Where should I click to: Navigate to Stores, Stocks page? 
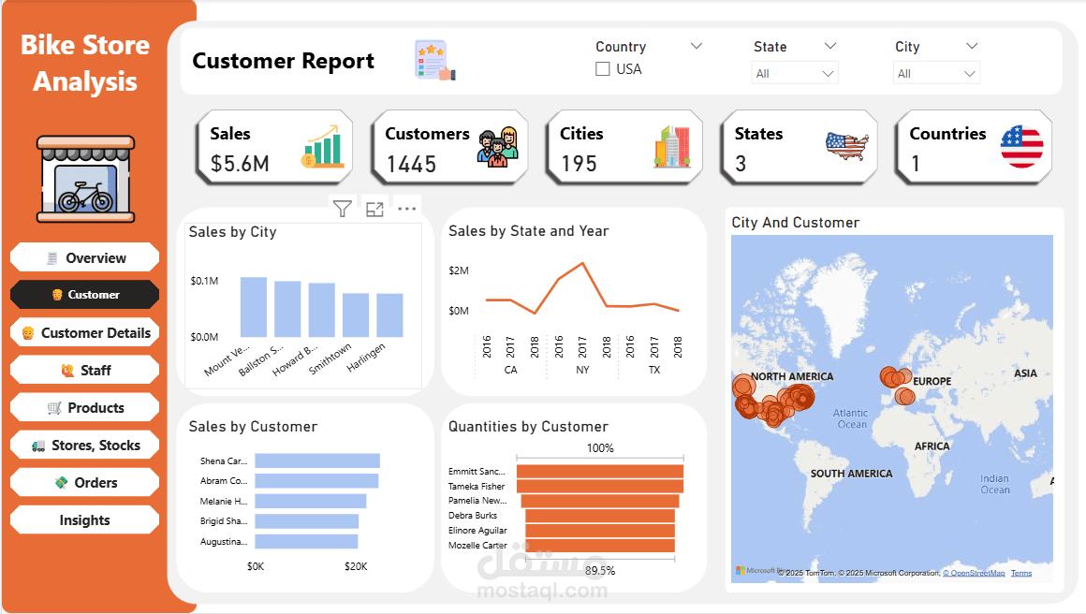(84, 446)
